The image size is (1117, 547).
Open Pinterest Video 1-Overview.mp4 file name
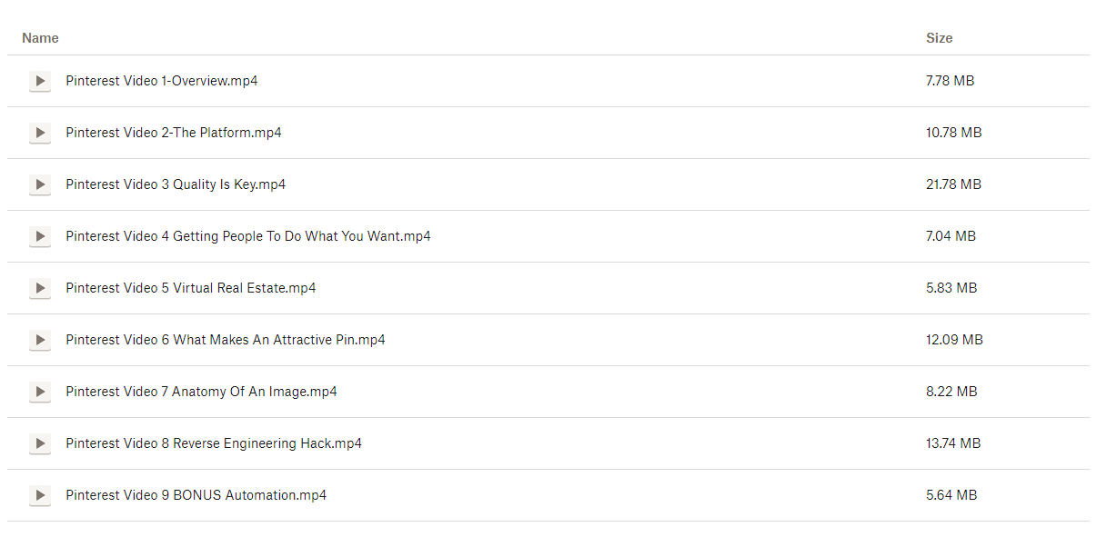tap(161, 81)
